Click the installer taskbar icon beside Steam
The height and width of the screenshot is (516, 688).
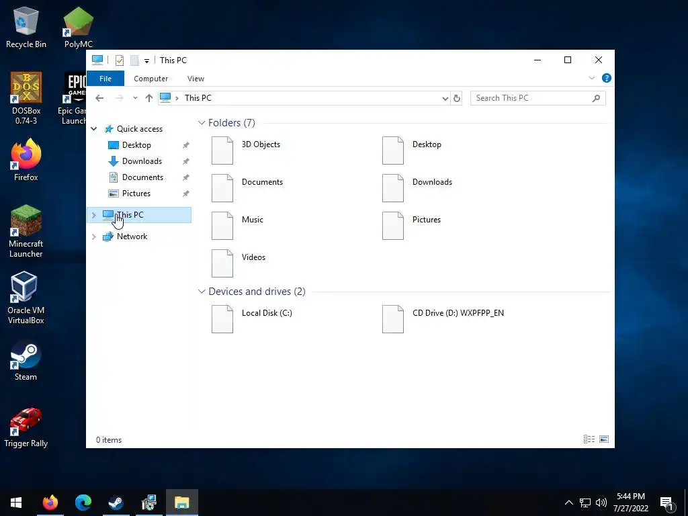(x=148, y=503)
